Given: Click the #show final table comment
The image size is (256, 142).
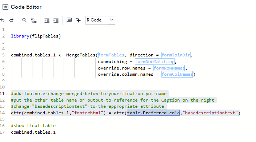Looking at the screenshot, I should (x=33, y=126).
